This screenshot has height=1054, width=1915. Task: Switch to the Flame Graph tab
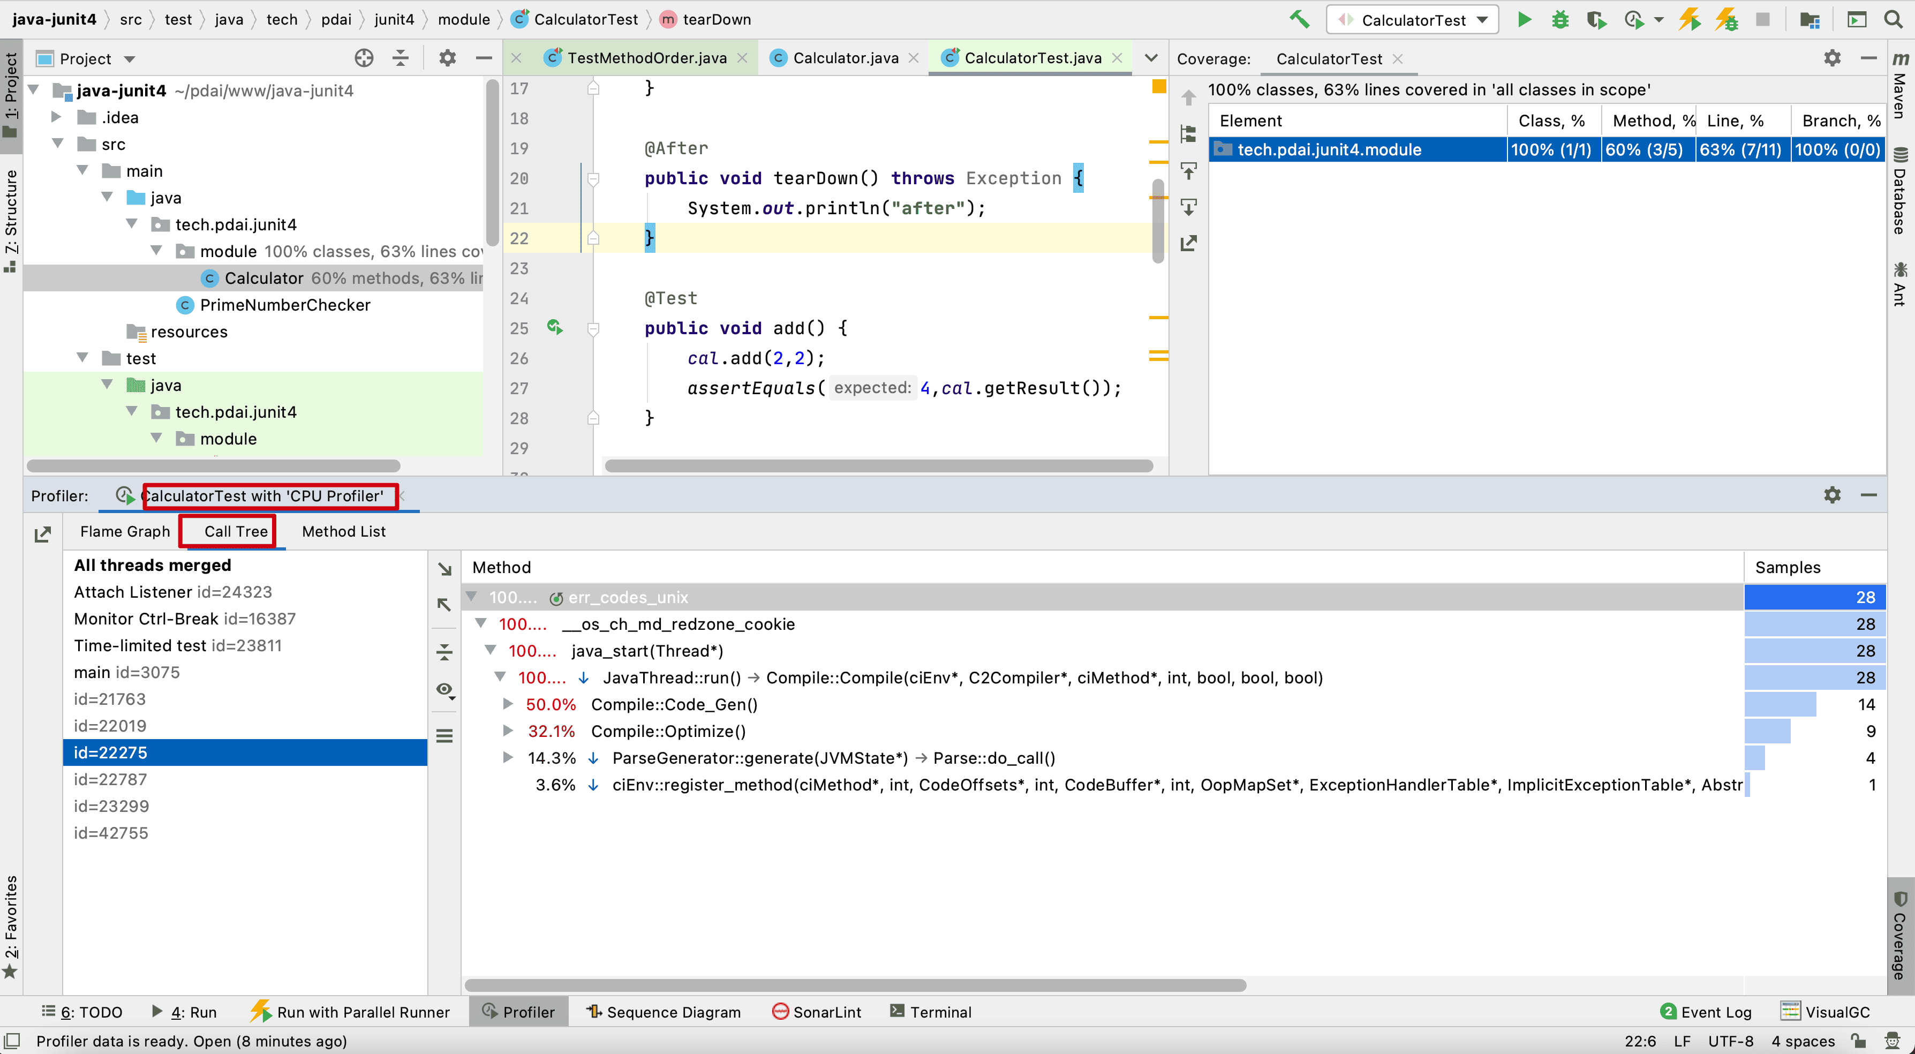(125, 531)
